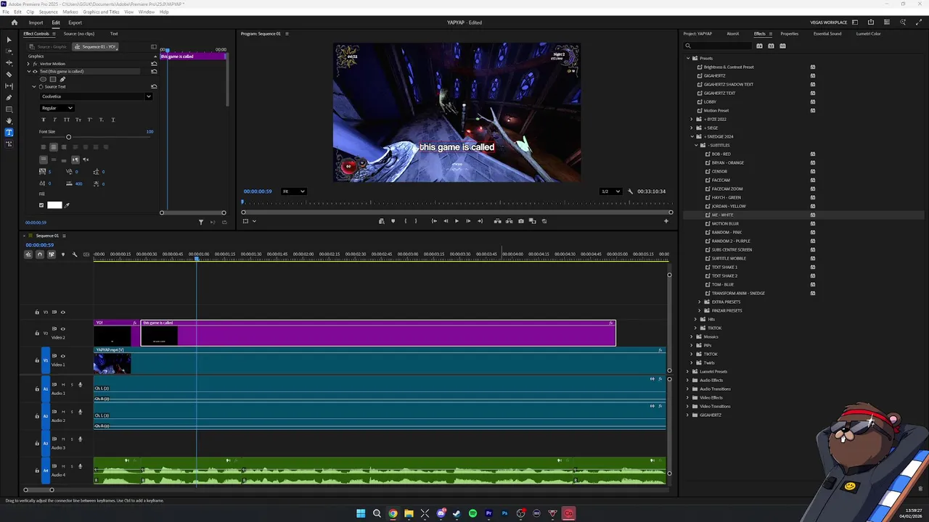Open the Home screen icon
929x522 pixels.
14,22
